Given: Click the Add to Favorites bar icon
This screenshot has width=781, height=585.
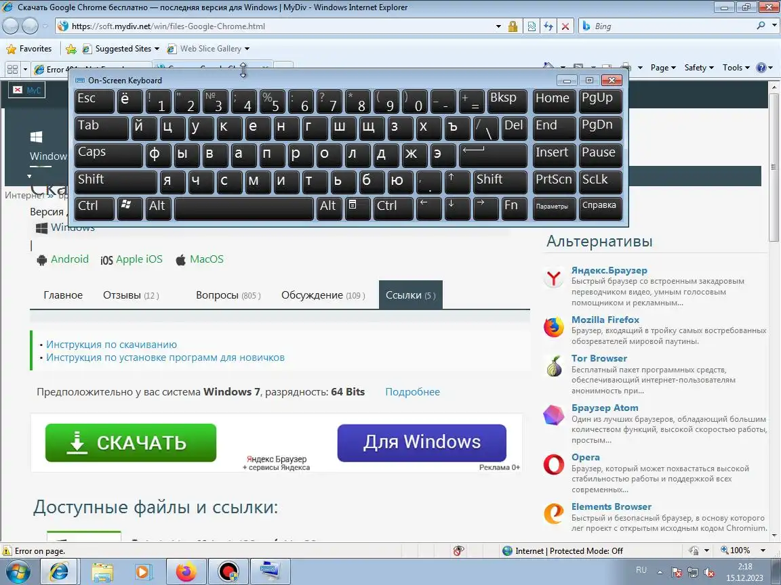Looking at the screenshot, I should pyautogui.click(x=71, y=49).
